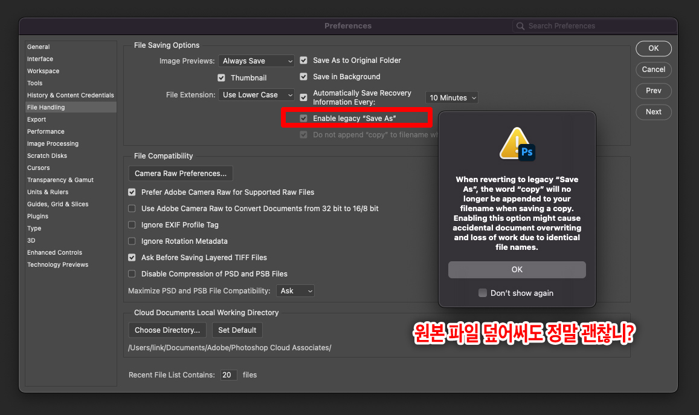699x415 pixels.
Task: Click the Search Preferences field
Action: (x=594, y=26)
